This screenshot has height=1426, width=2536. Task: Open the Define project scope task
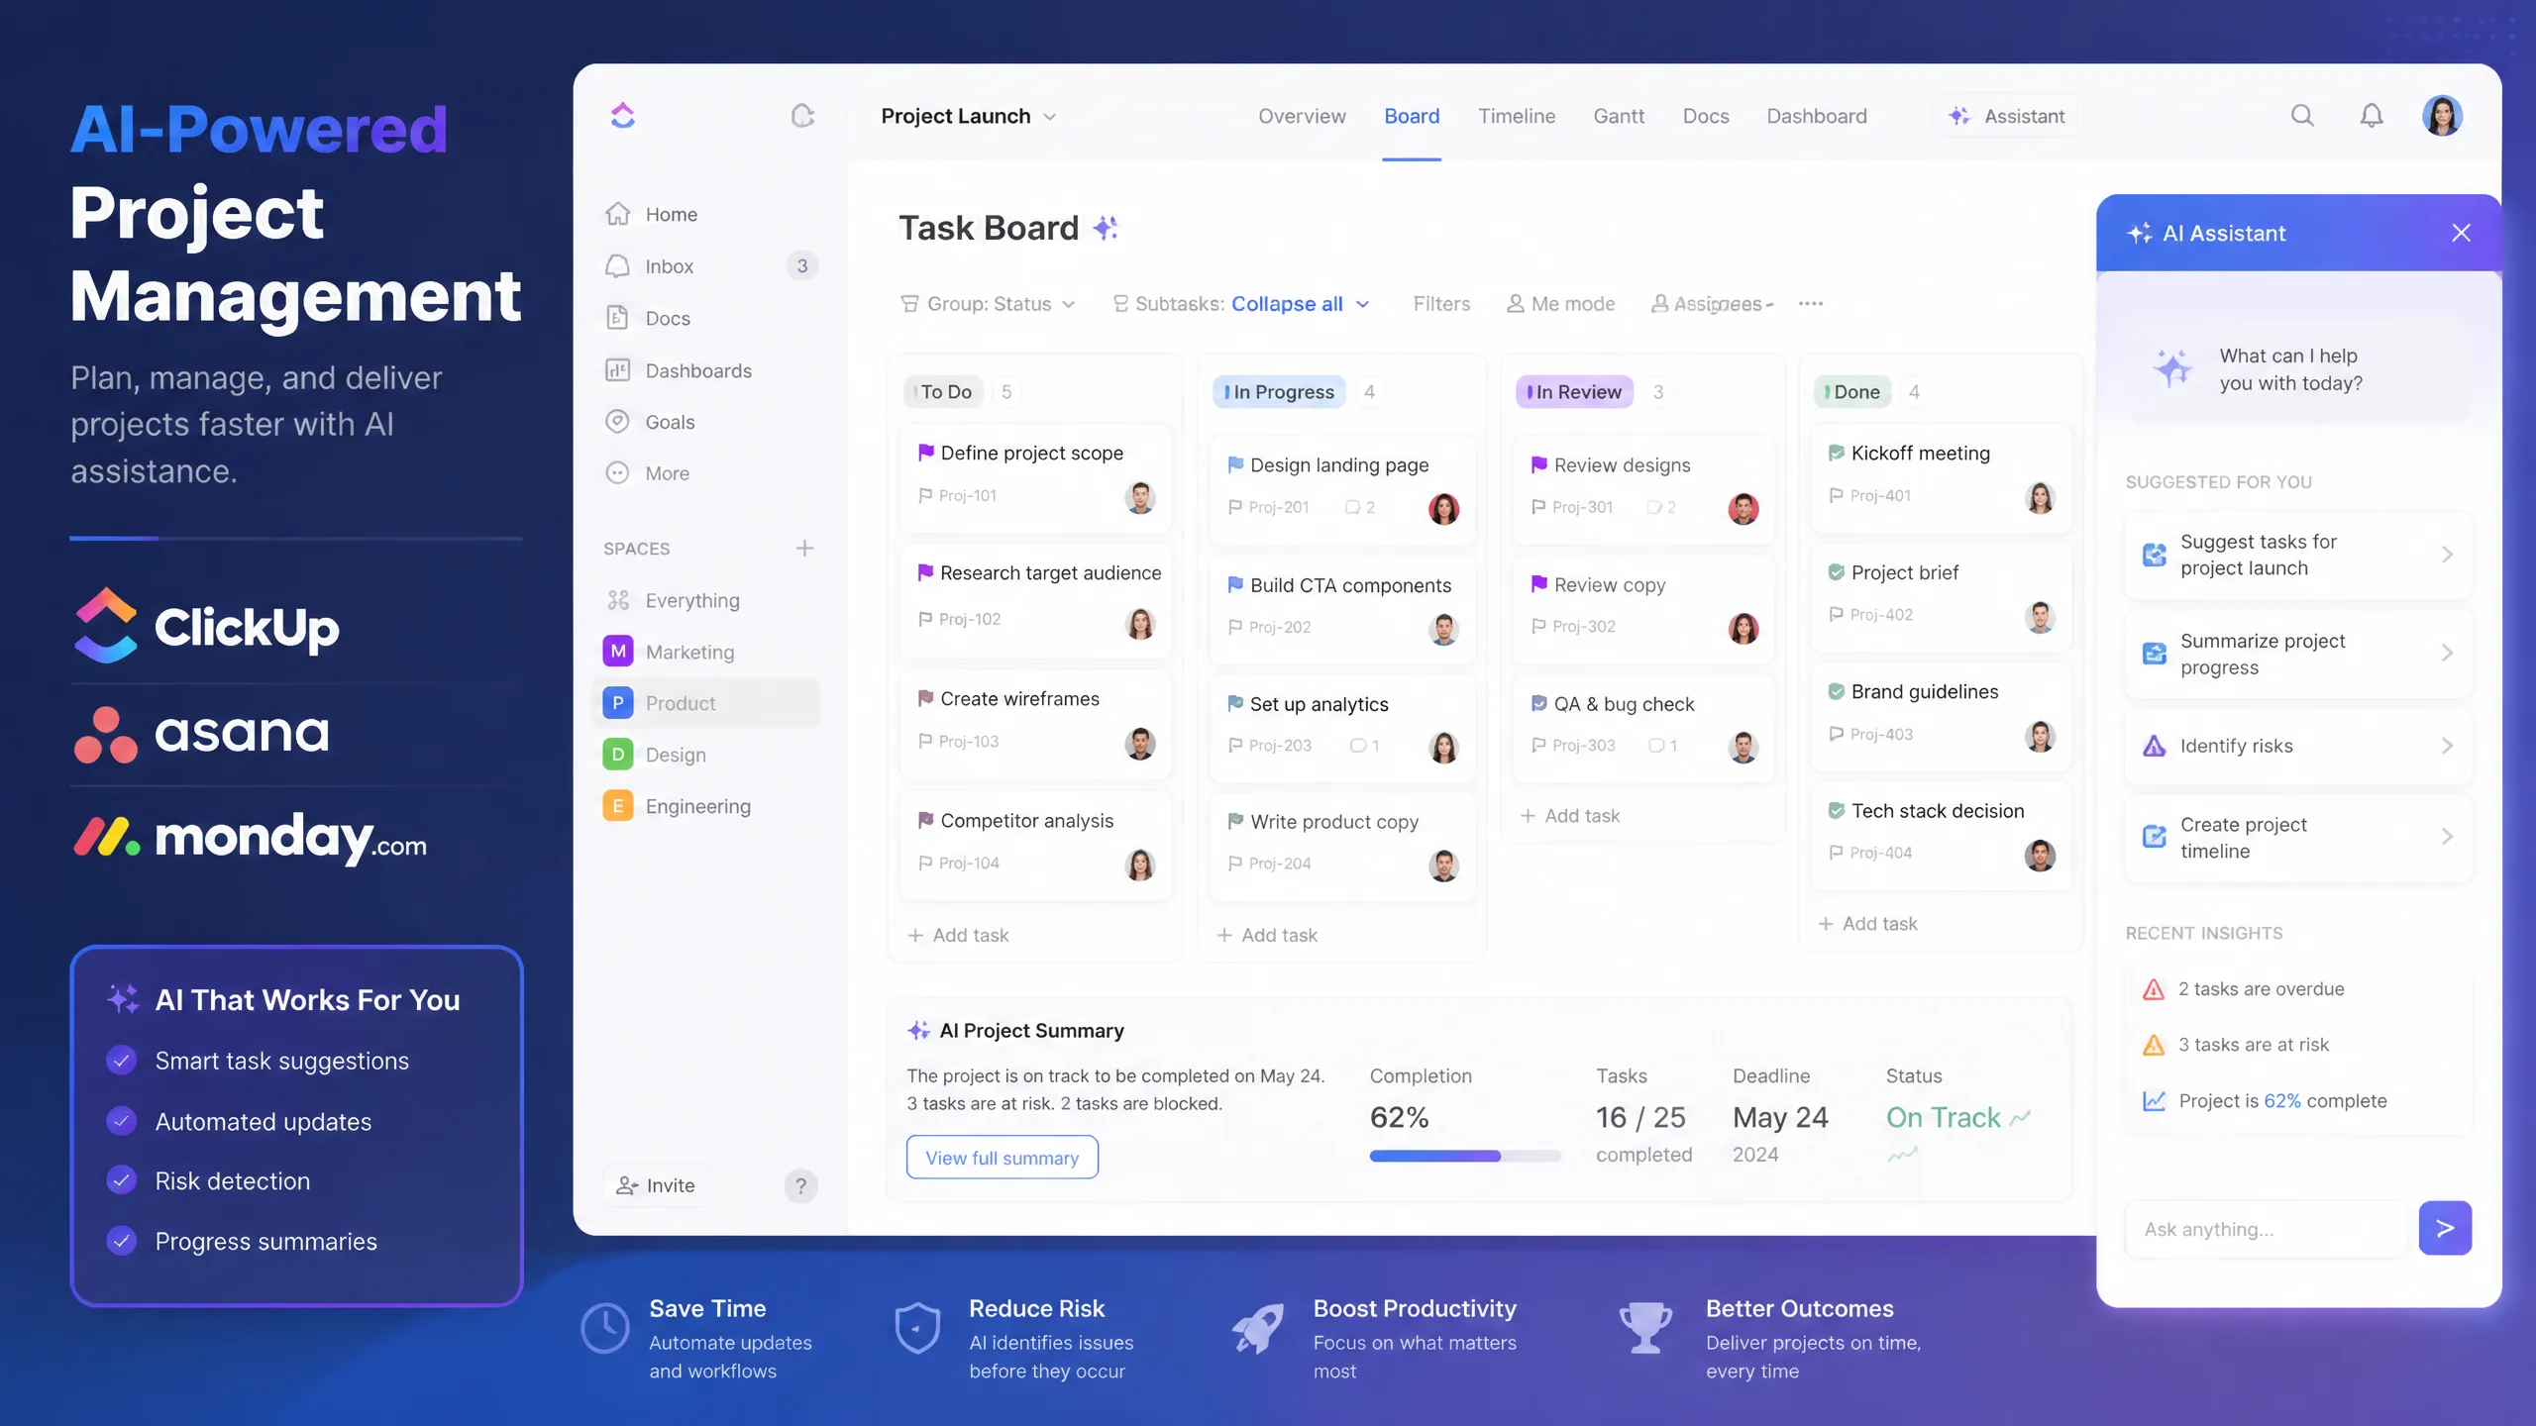tap(1035, 478)
